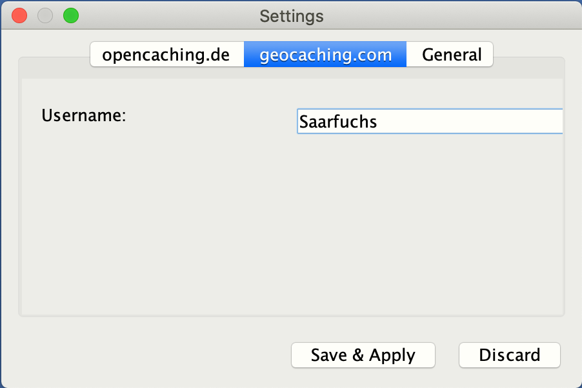This screenshot has width=582, height=388.
Task: Click the highlighted geocaching.com tab label
Action: 325,55
